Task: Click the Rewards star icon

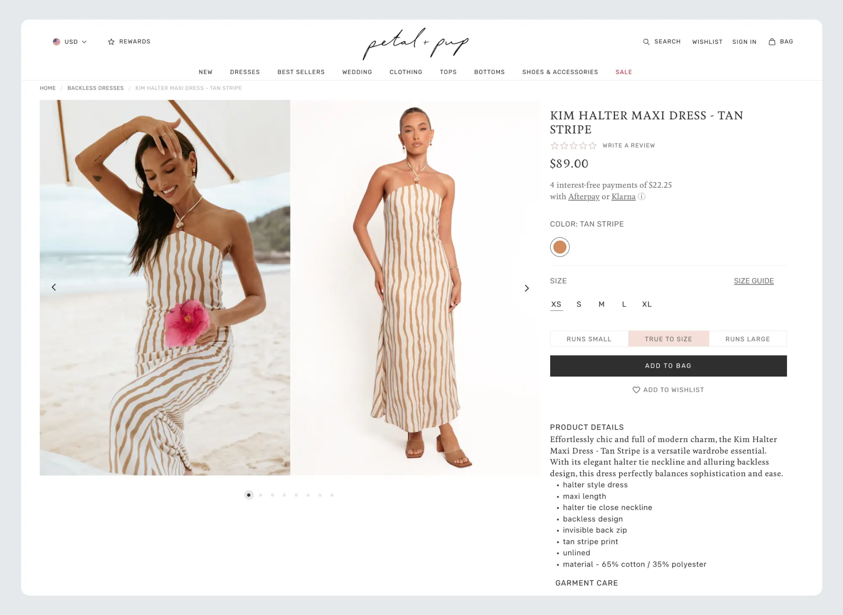Action: tap(111, 42)
